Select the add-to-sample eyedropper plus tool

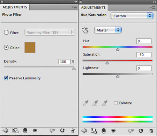point(95,103)
